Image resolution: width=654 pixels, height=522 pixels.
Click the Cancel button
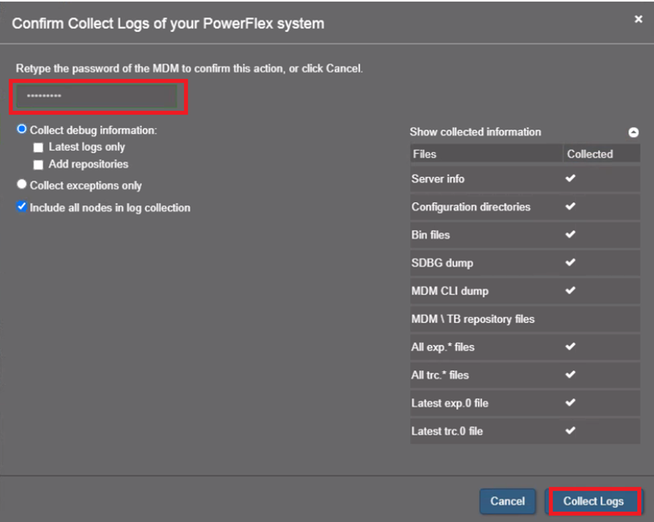click(507, 501)
